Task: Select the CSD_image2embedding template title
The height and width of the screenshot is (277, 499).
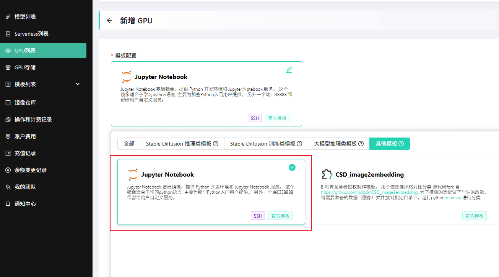Action: point(370,174)
